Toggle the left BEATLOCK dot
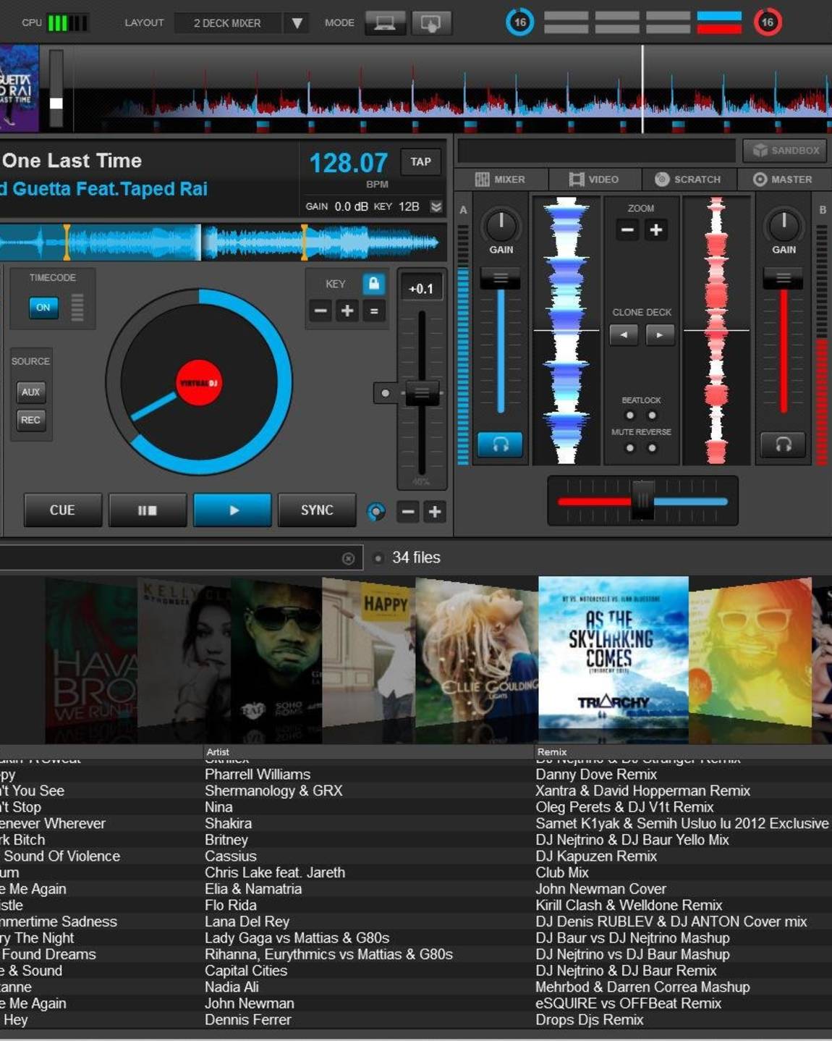Image resolution: width=832 pixels, height=1041 pixels. pos(630,416)
